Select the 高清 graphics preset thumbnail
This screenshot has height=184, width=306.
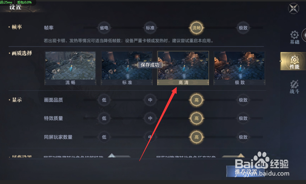[x=183, y=68]
